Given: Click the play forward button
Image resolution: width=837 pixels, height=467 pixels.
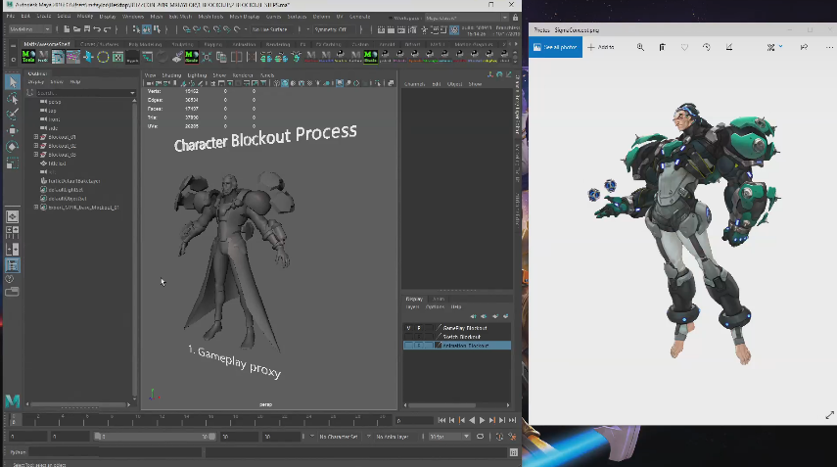Looking at the screenshot, I should (x=482, y=421).
